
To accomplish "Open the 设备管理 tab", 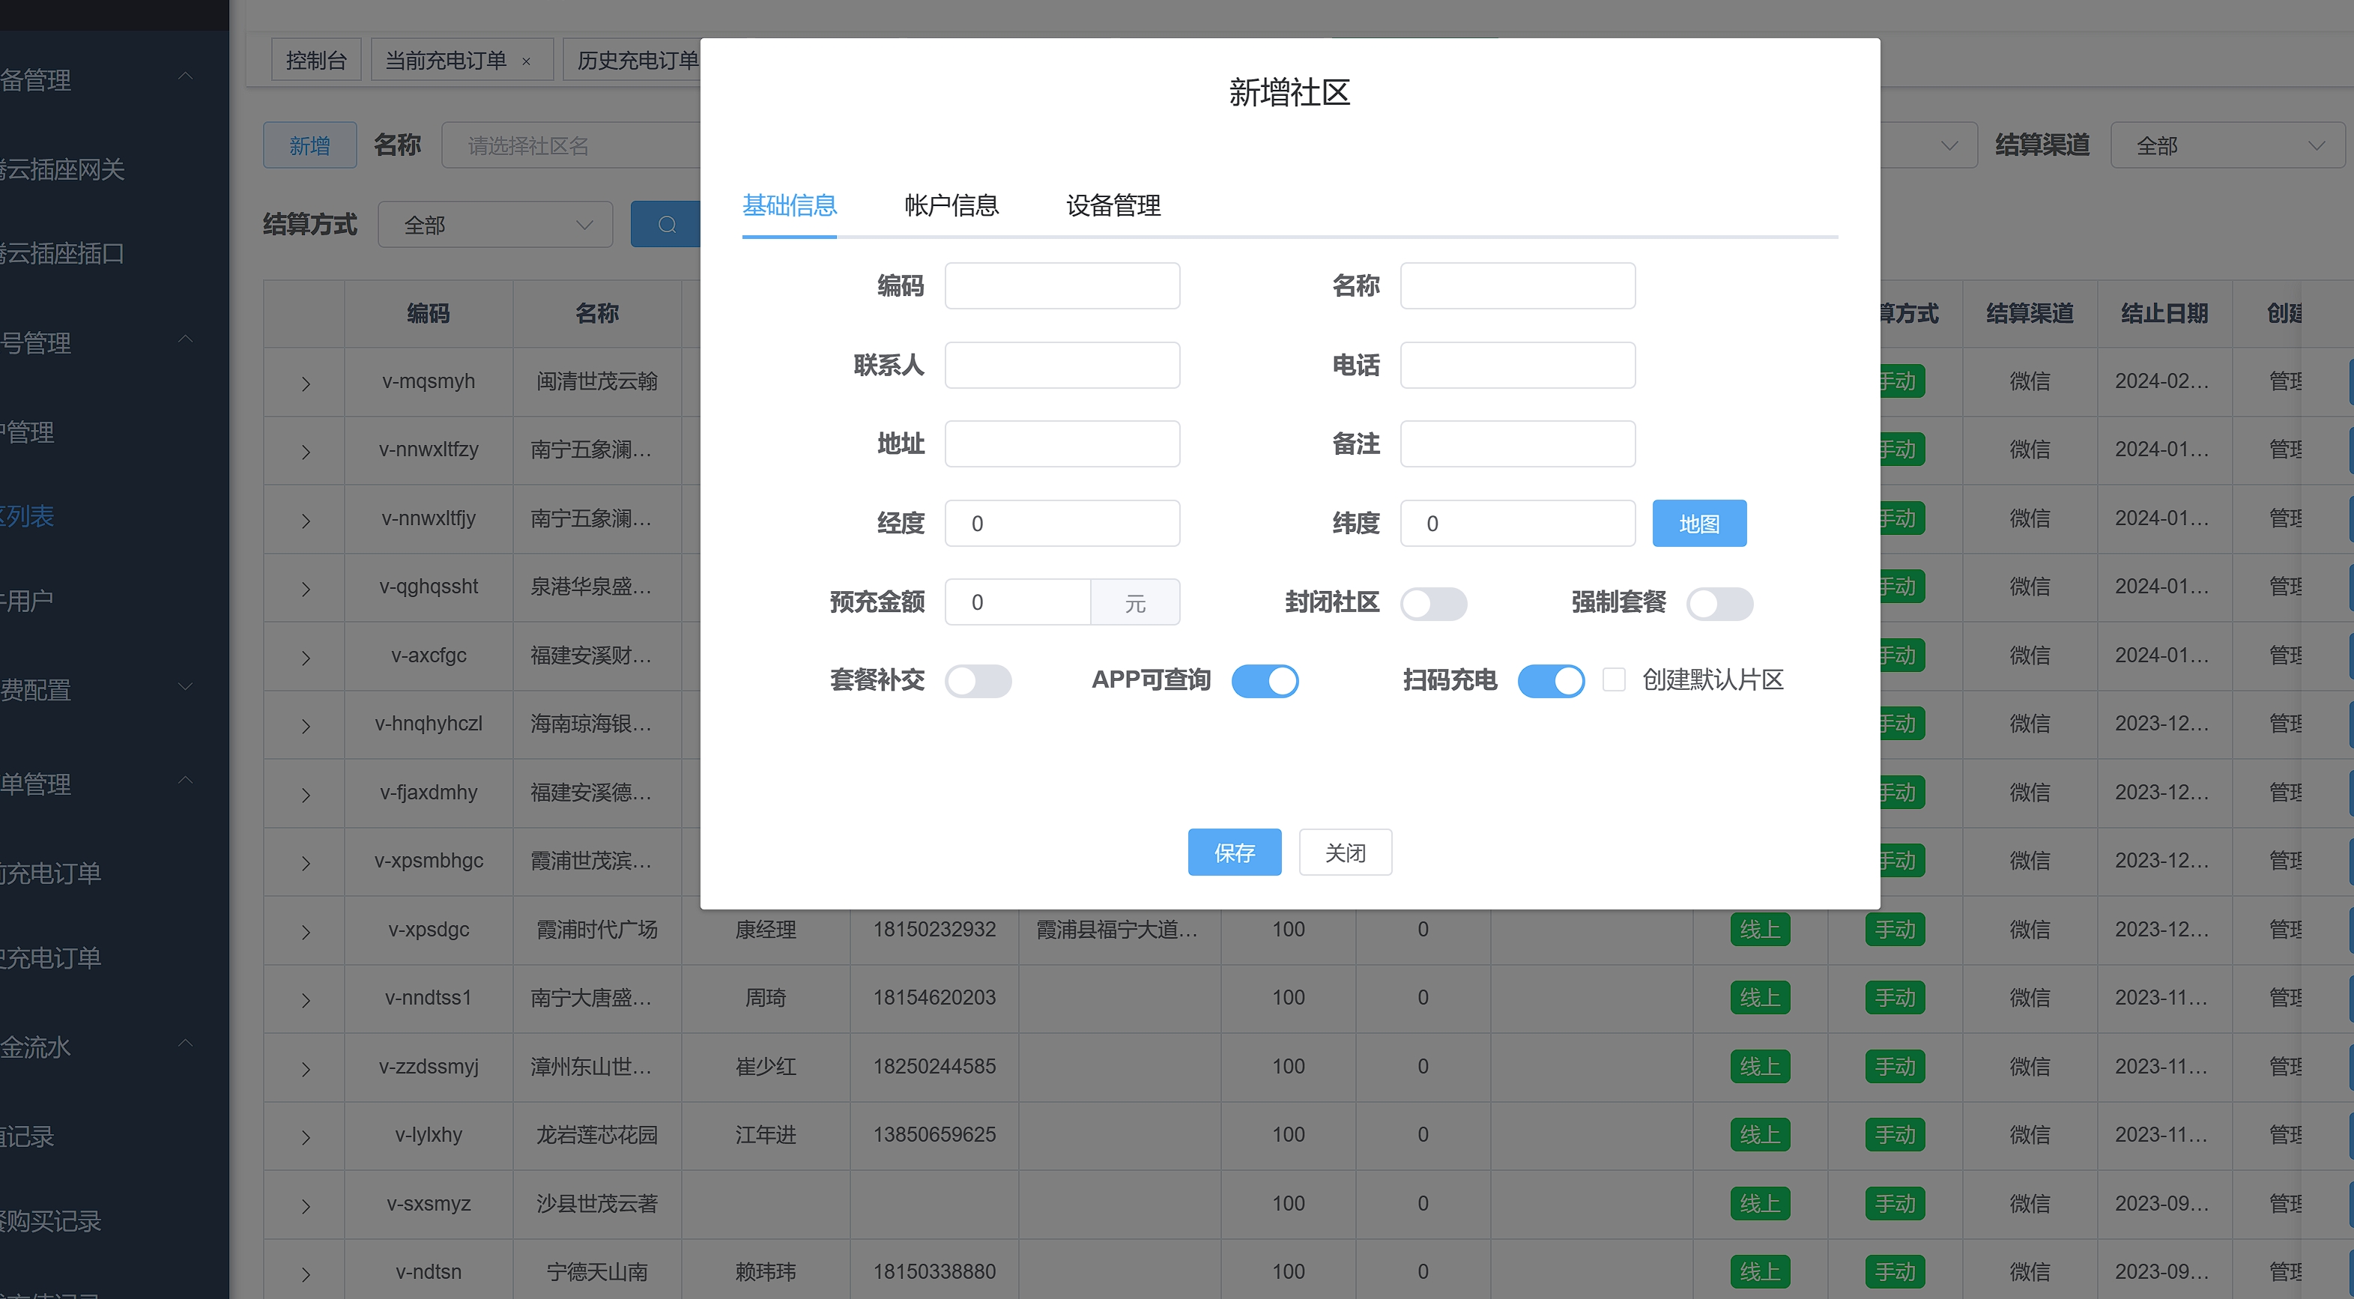I will coord(1113,205).
